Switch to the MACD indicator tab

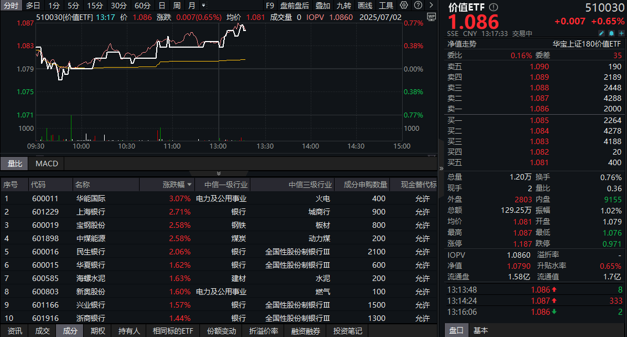[x=46, y=164]
